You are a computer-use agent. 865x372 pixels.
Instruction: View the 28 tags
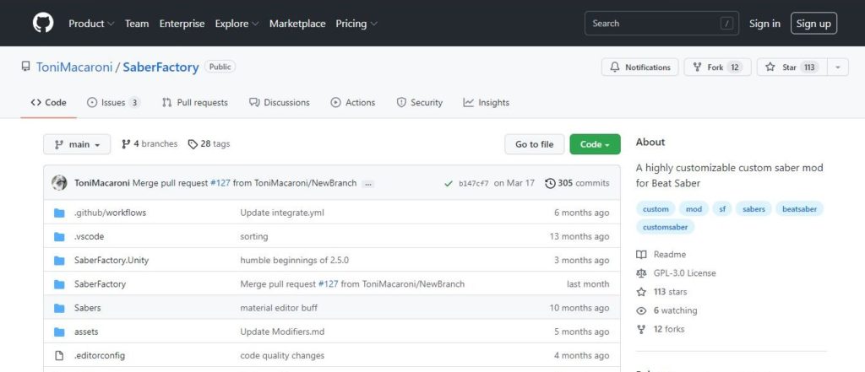[209, 144]
